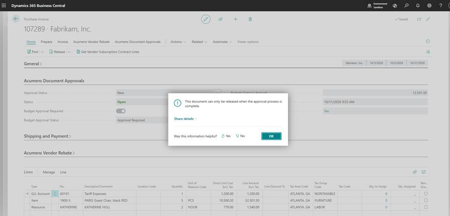Click the collapse page arrows icon
The height and width of the screenshot is (216, 450).
[x=428, y=19]
